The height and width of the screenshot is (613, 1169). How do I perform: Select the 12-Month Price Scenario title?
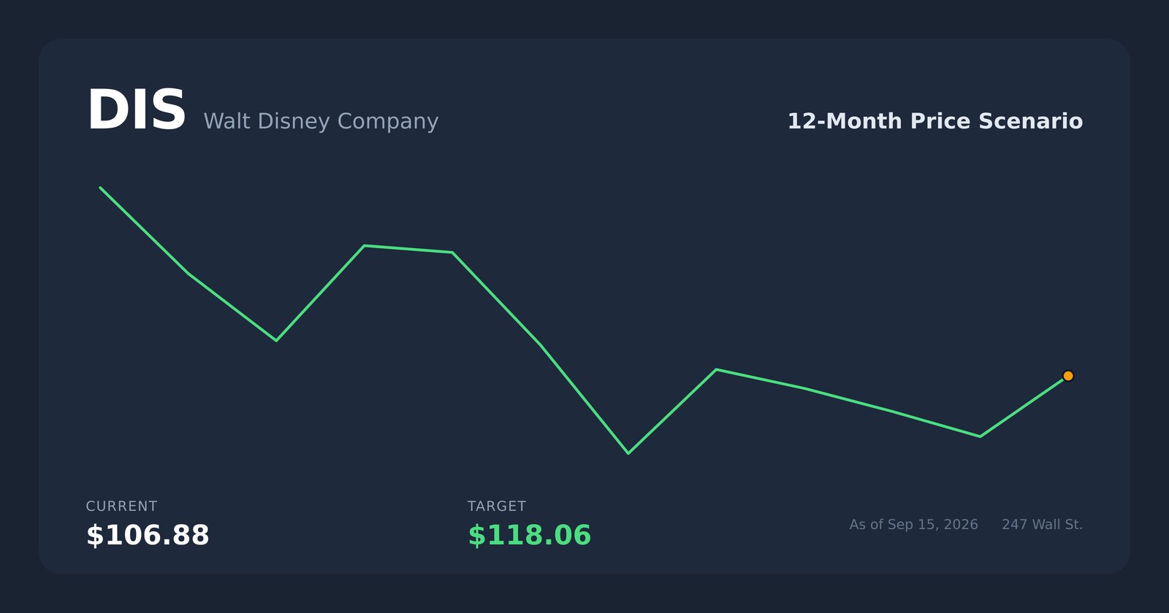click(x=934, y=121)
